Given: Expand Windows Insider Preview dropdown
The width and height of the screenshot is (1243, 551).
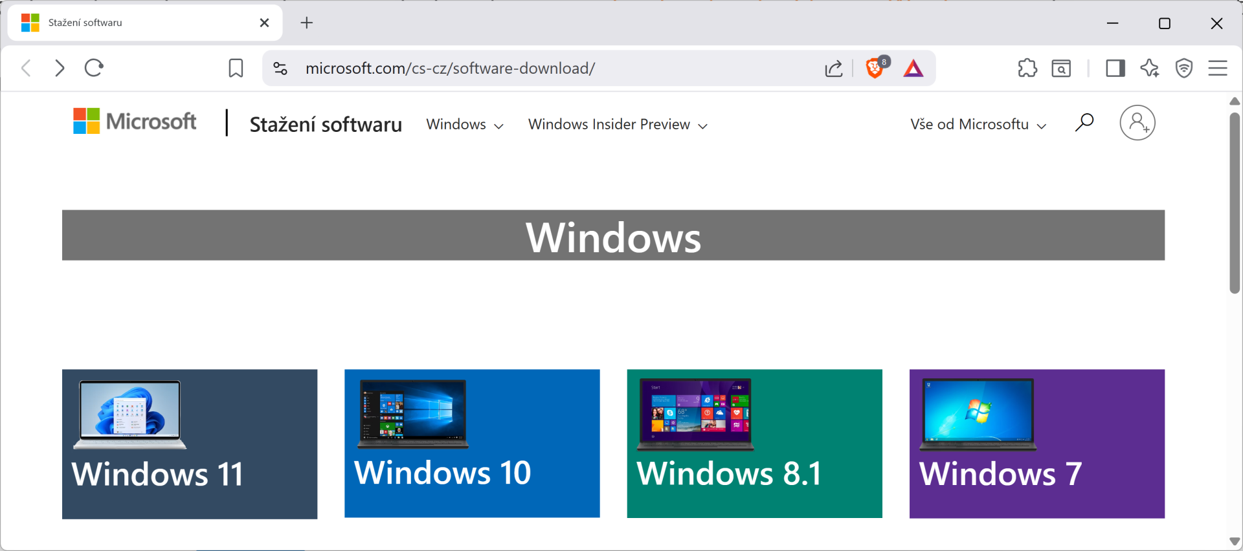Looking at the screenshot, I should [618, 124].
